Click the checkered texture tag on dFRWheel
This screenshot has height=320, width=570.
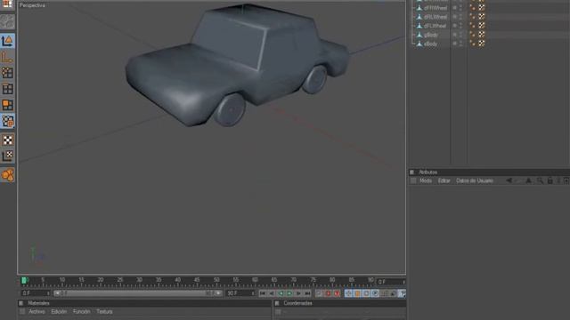pos(482,7)
